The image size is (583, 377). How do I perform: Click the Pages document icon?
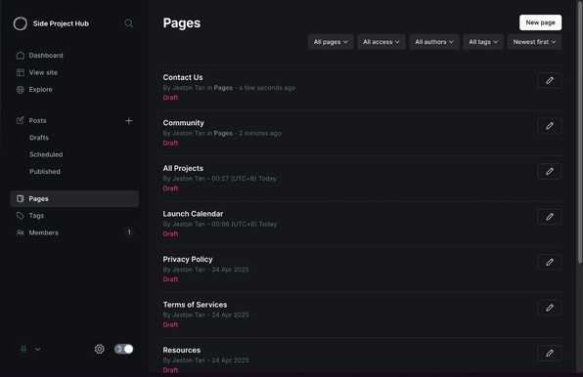click(21, 199)
